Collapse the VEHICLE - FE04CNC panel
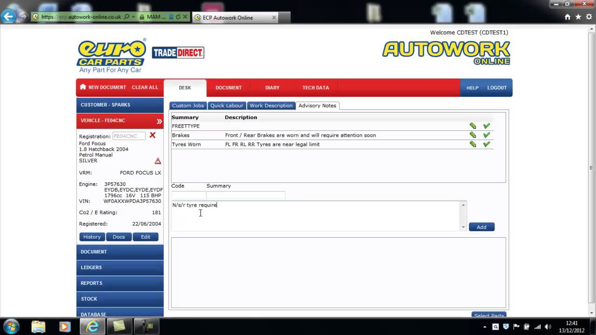The image size is (596, 335). (159, 121)
